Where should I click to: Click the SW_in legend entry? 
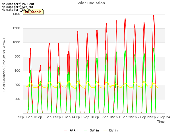click(x=92, y=130)
